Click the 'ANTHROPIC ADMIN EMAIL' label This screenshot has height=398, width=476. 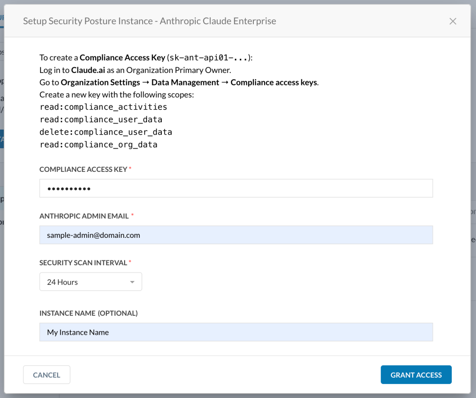[84, 216]
